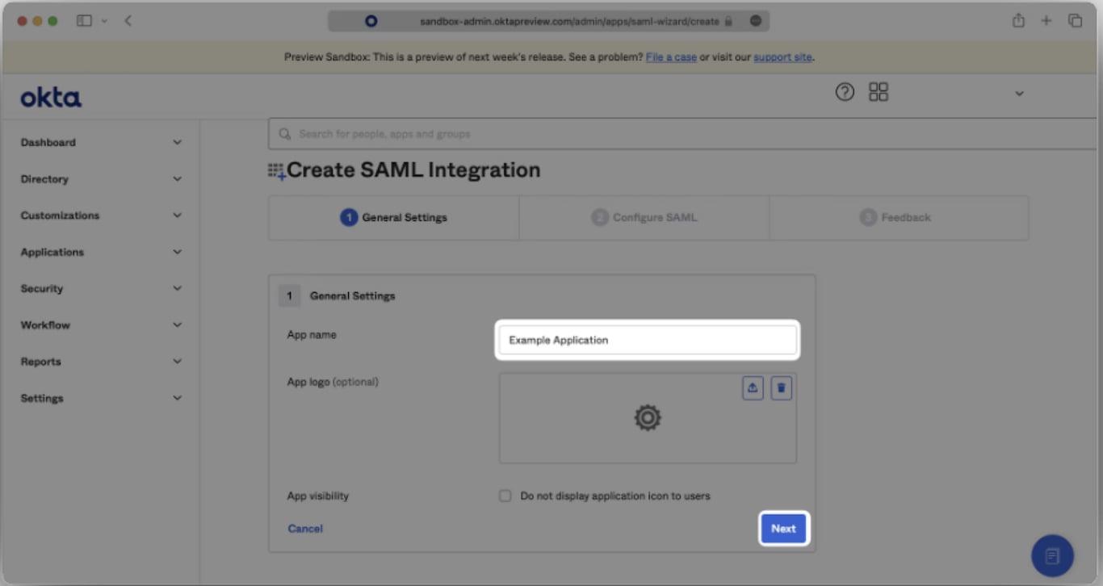Select the Feedback step tab

(x=899, y=217)
